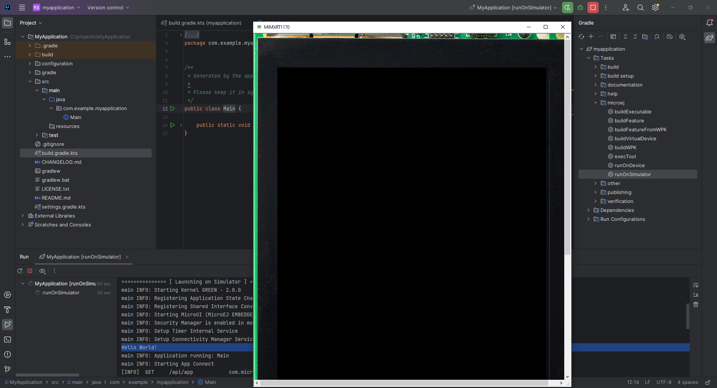The width and height of the screenshot is (717, 388).
Task: Open the Version control menu
Action: click(108, 7)
